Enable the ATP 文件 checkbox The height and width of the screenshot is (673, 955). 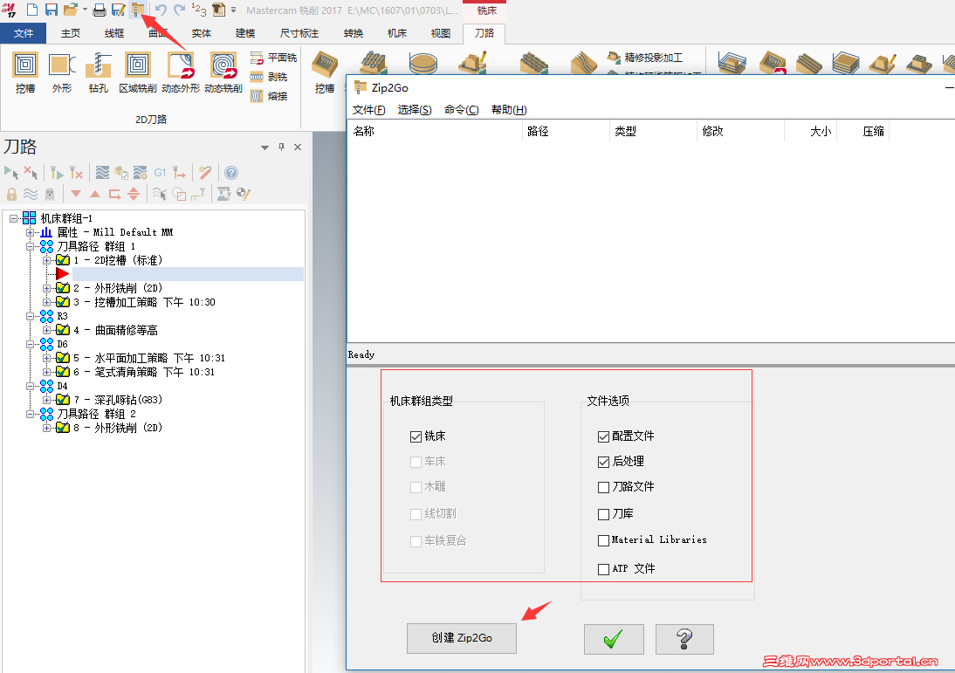603,569
